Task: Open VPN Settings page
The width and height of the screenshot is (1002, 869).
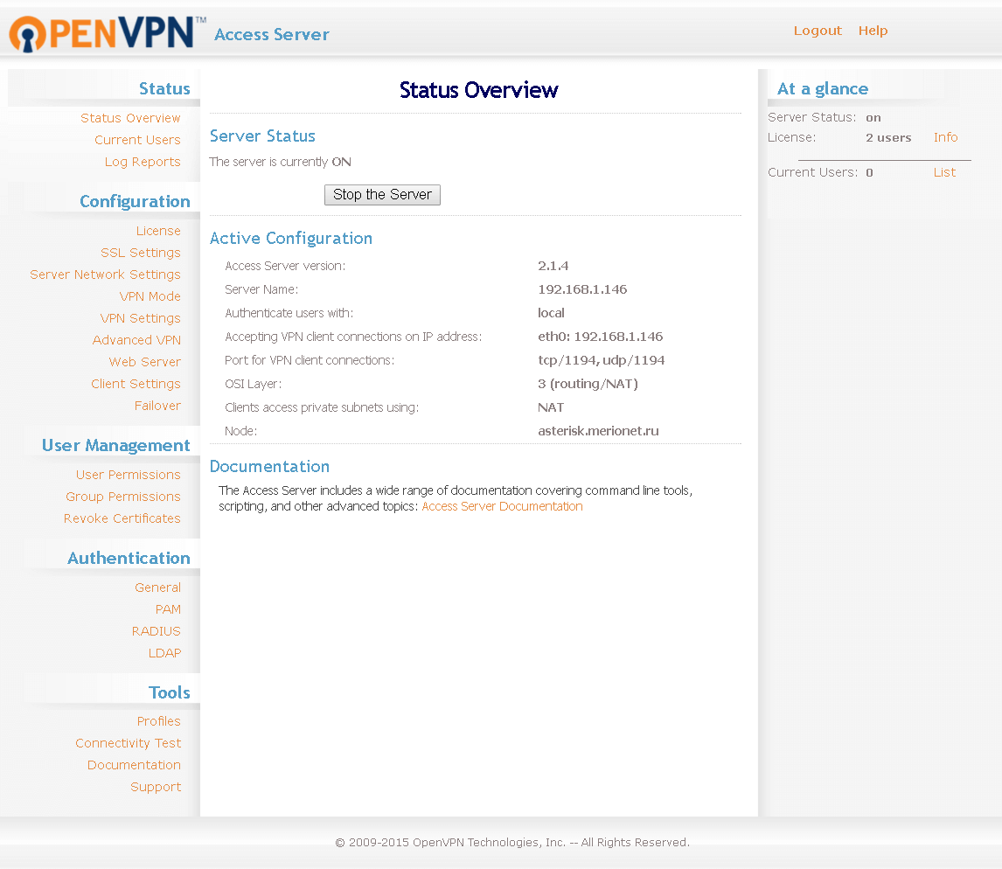Action: click(x=141, y=318)
